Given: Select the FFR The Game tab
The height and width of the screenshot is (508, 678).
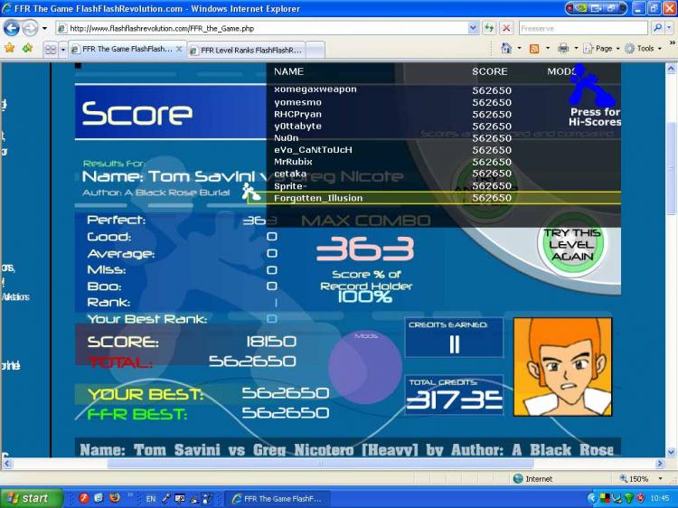Looking at the screenshot, I should point(127,50).
